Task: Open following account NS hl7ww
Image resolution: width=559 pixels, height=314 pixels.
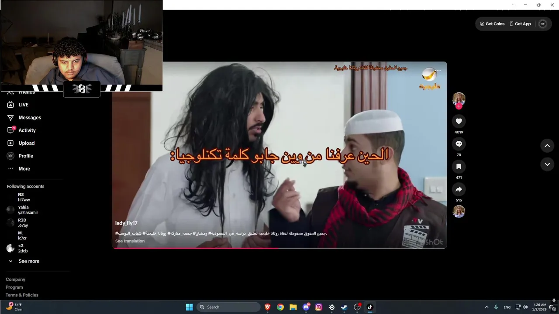Action: click(x=24, y=197)
